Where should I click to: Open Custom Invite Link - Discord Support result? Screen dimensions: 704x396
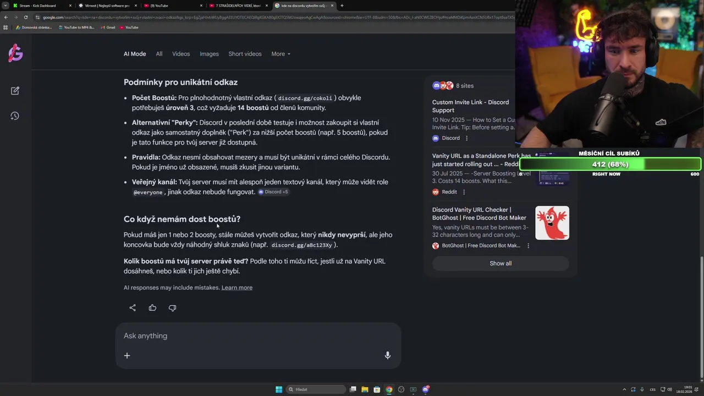[x=471, y=106]
